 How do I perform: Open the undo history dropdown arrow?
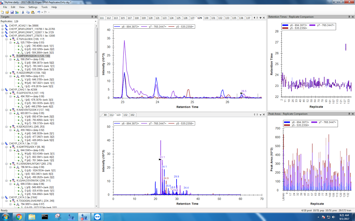pos(42,12)
